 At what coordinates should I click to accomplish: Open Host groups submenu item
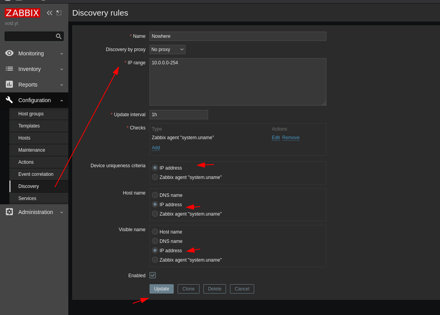(x=39, y=114)
